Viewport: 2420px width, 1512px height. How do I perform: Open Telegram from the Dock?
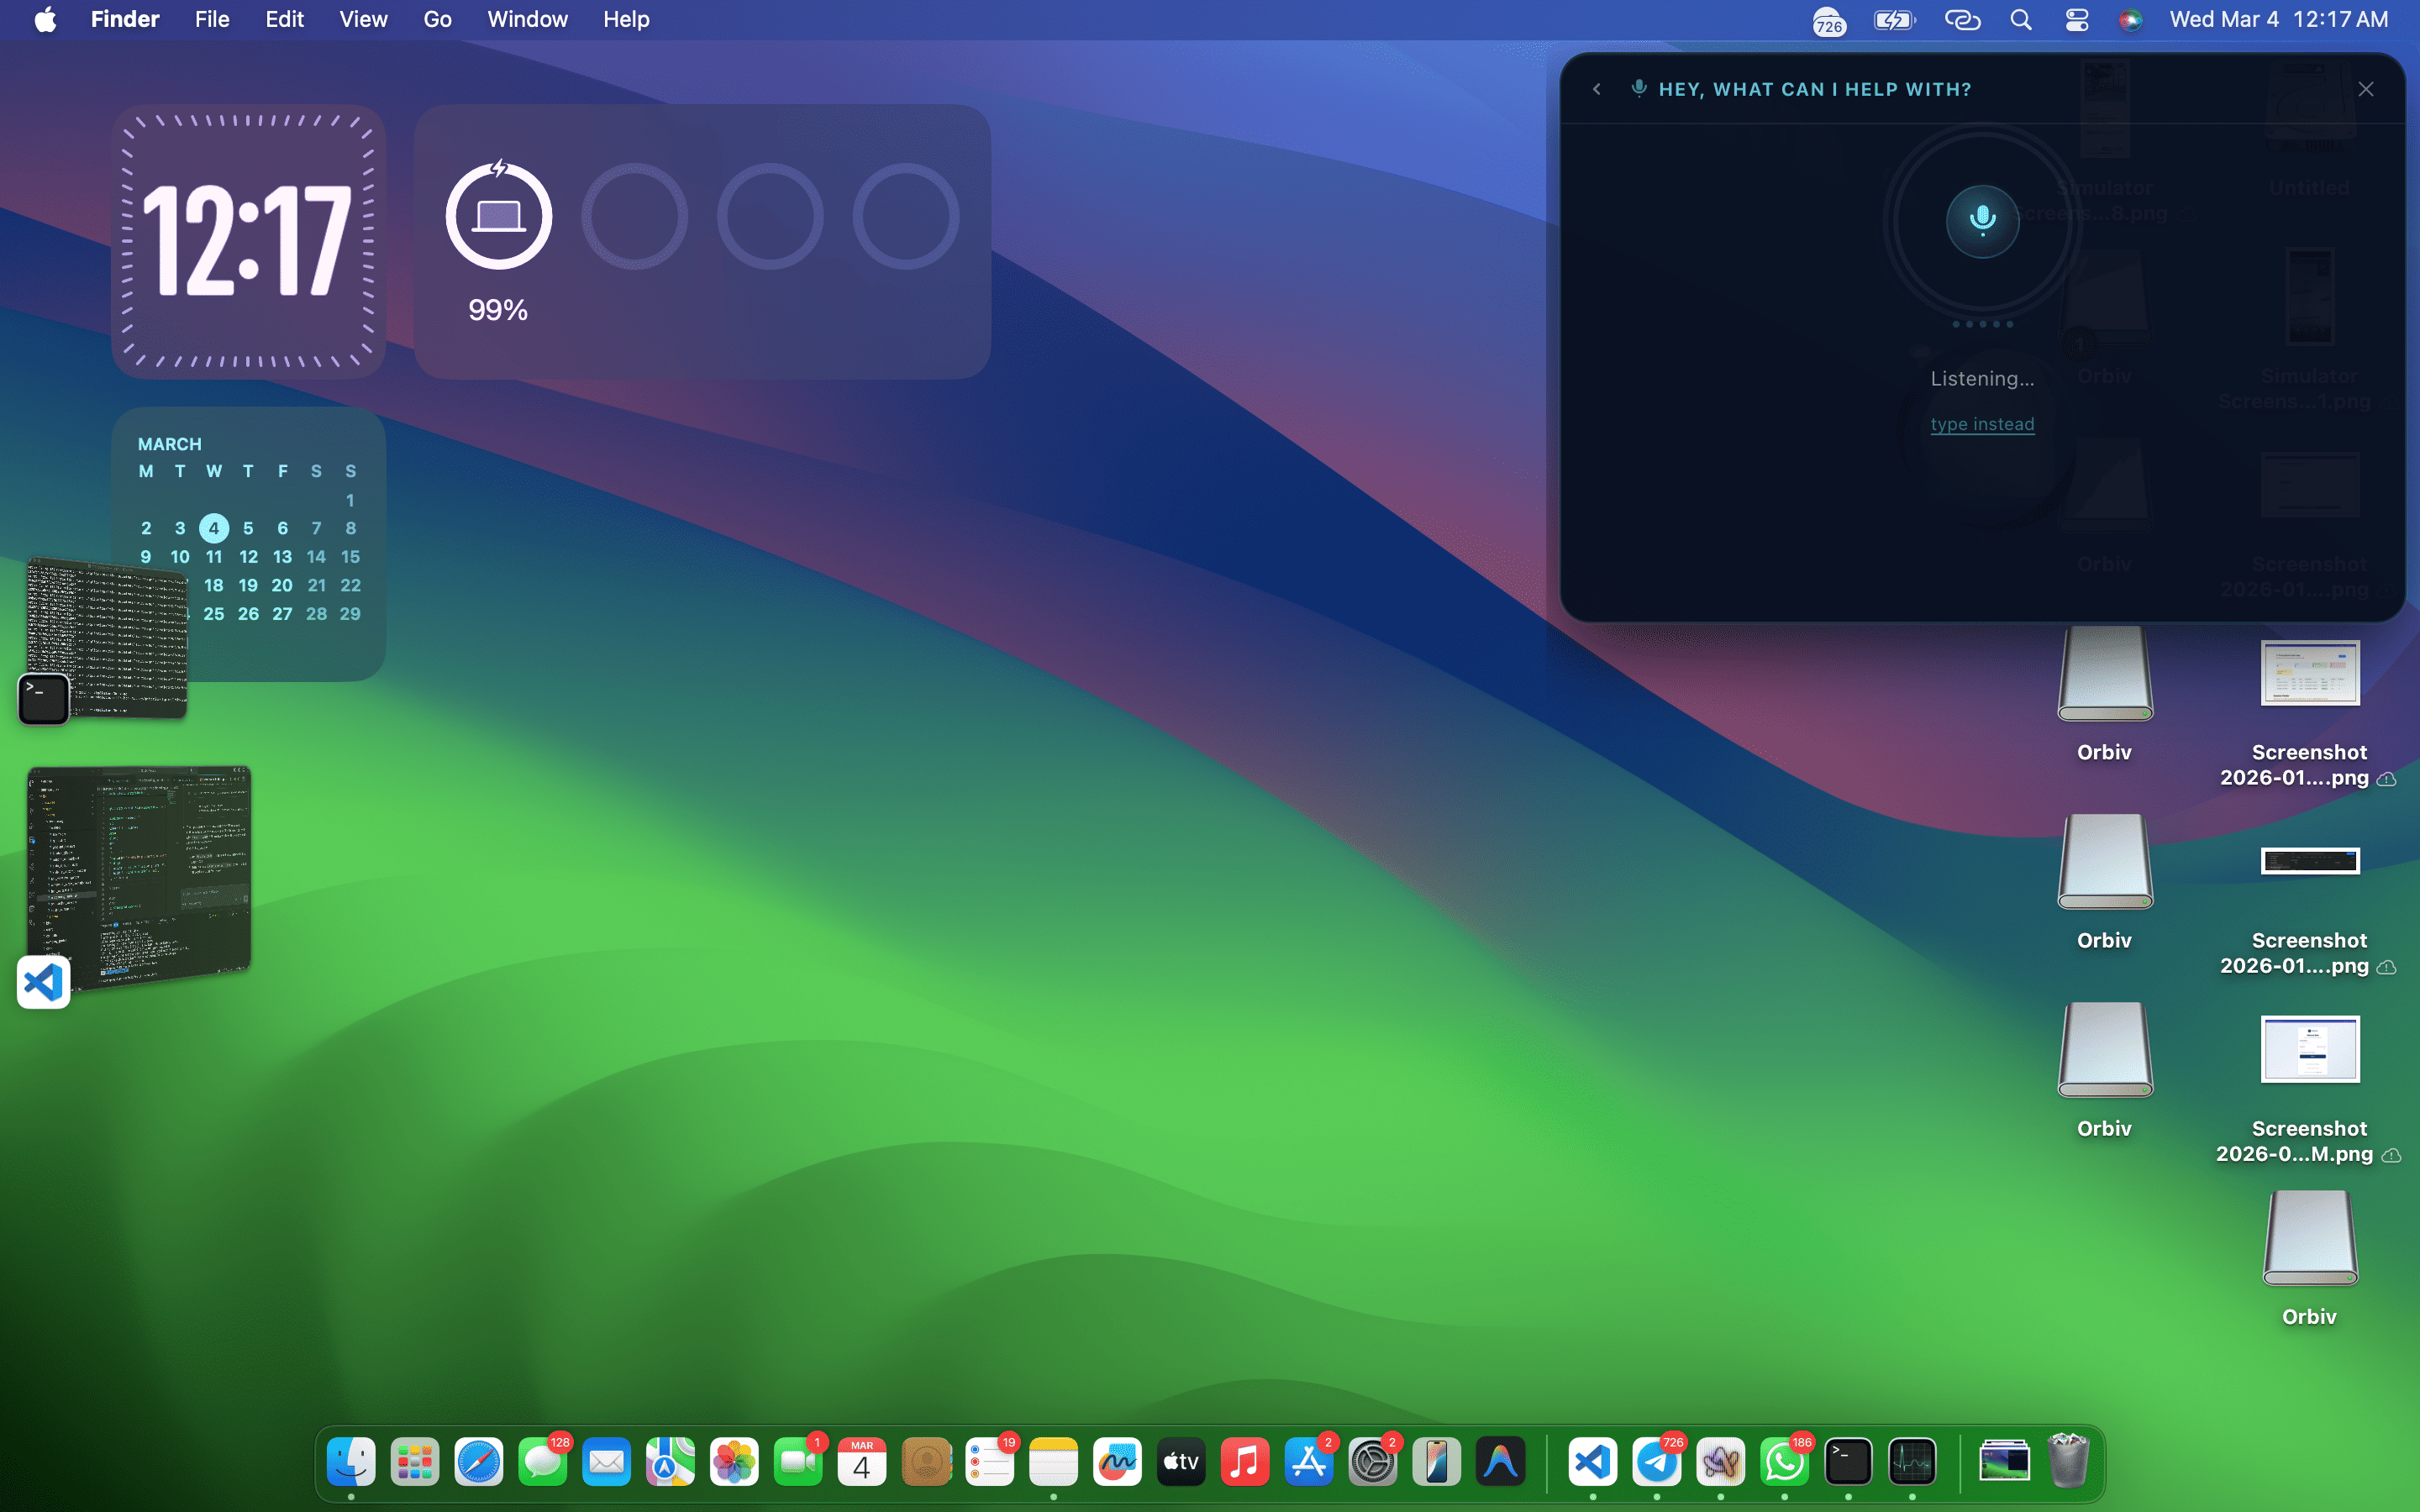click(1657, 1463)
